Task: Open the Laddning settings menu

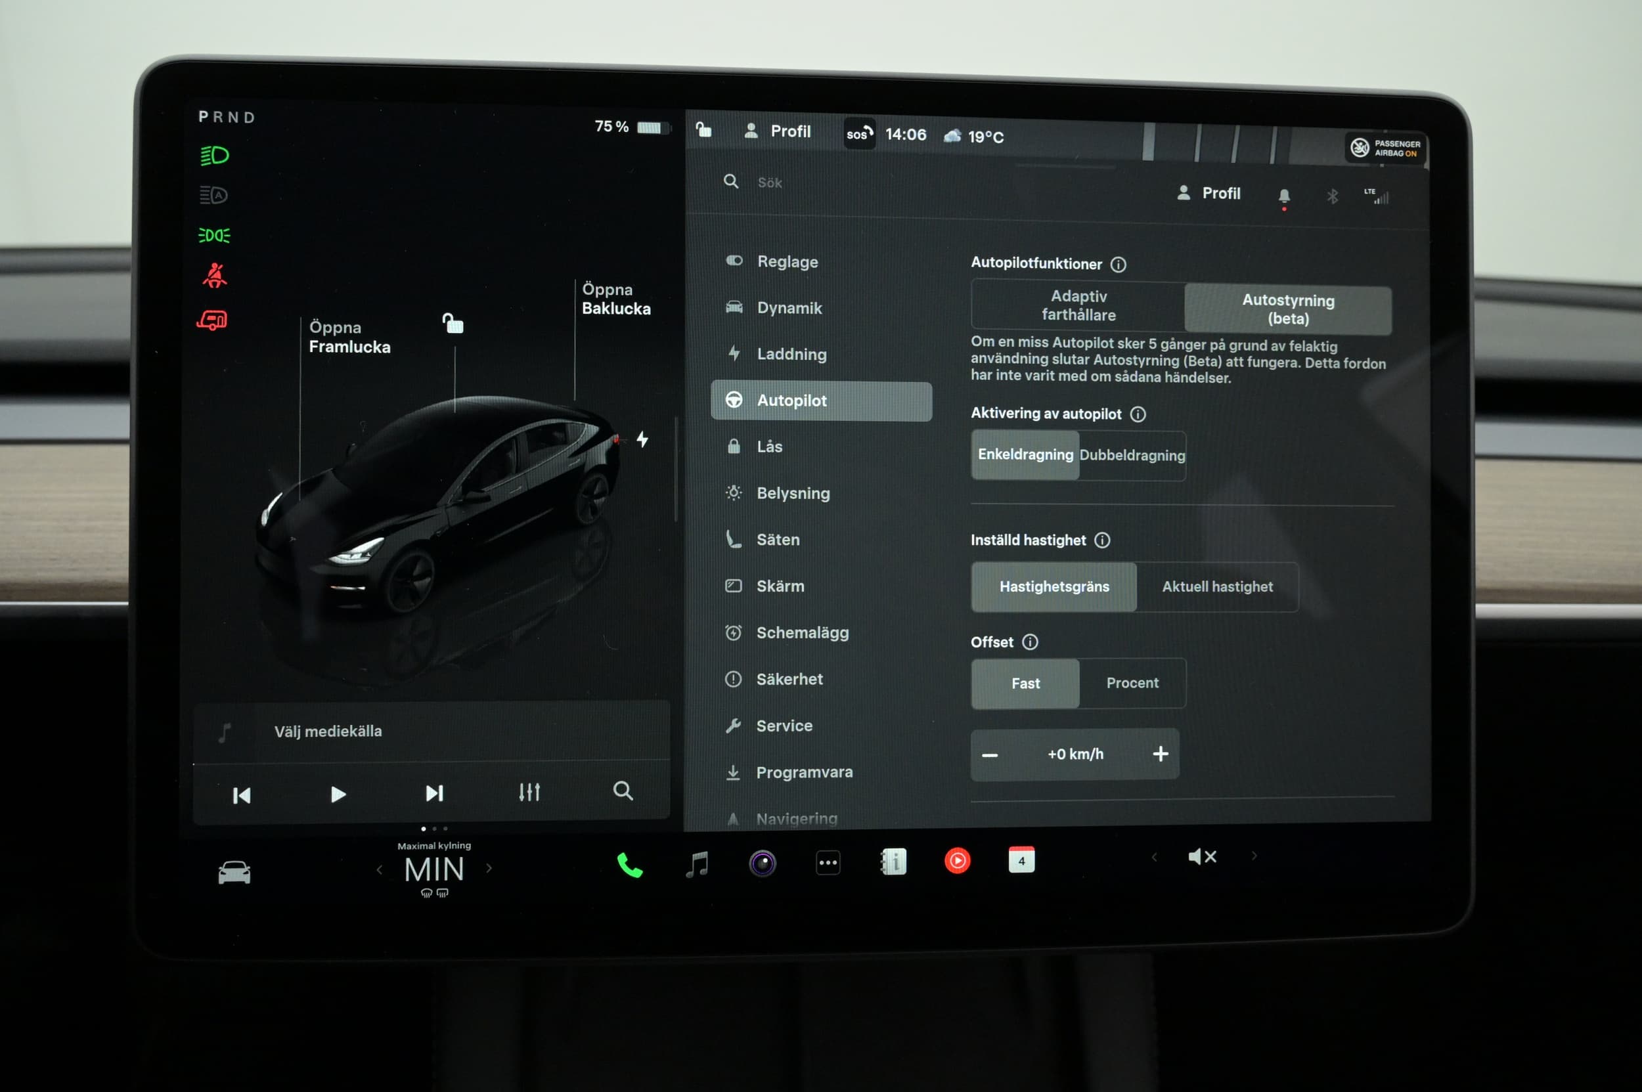Action: point(791,355)
